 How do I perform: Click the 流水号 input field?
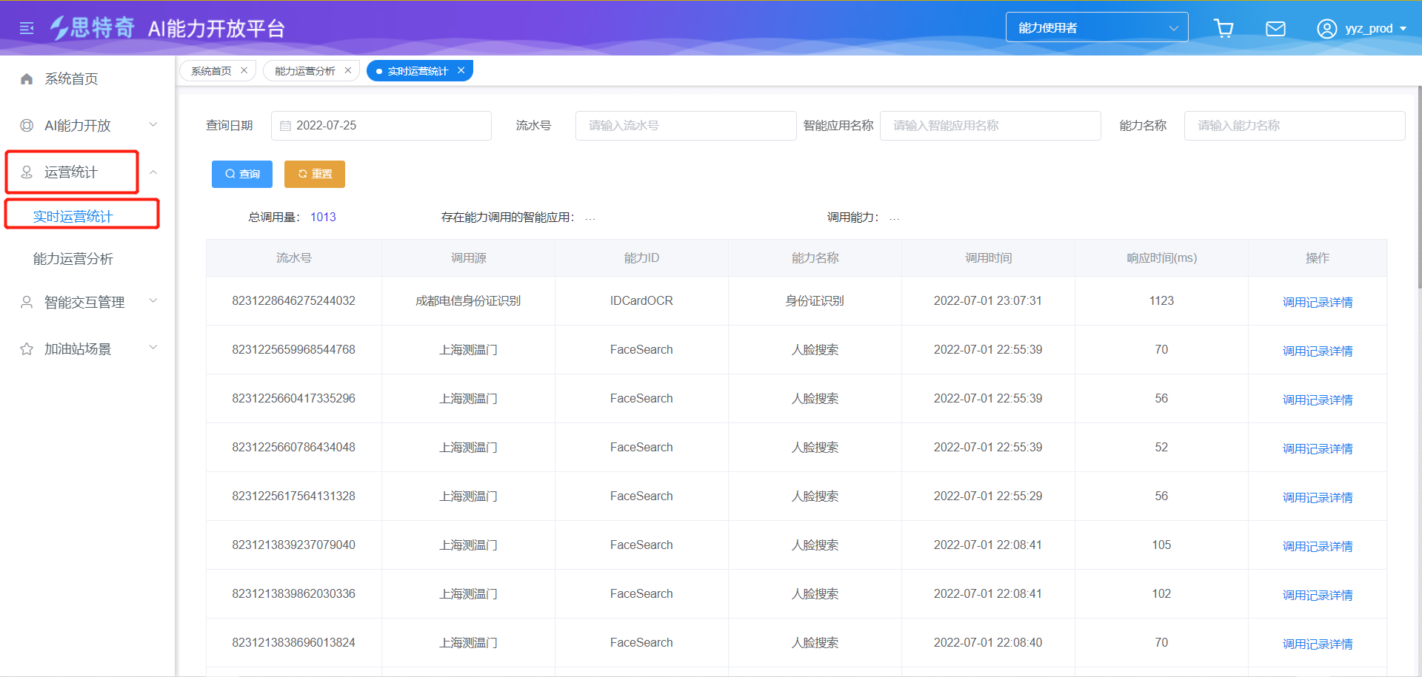pyautogui.click(x=686, y=126)
